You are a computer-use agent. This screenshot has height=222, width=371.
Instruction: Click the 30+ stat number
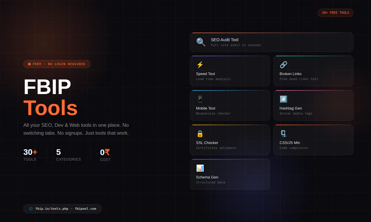point(30,152)
